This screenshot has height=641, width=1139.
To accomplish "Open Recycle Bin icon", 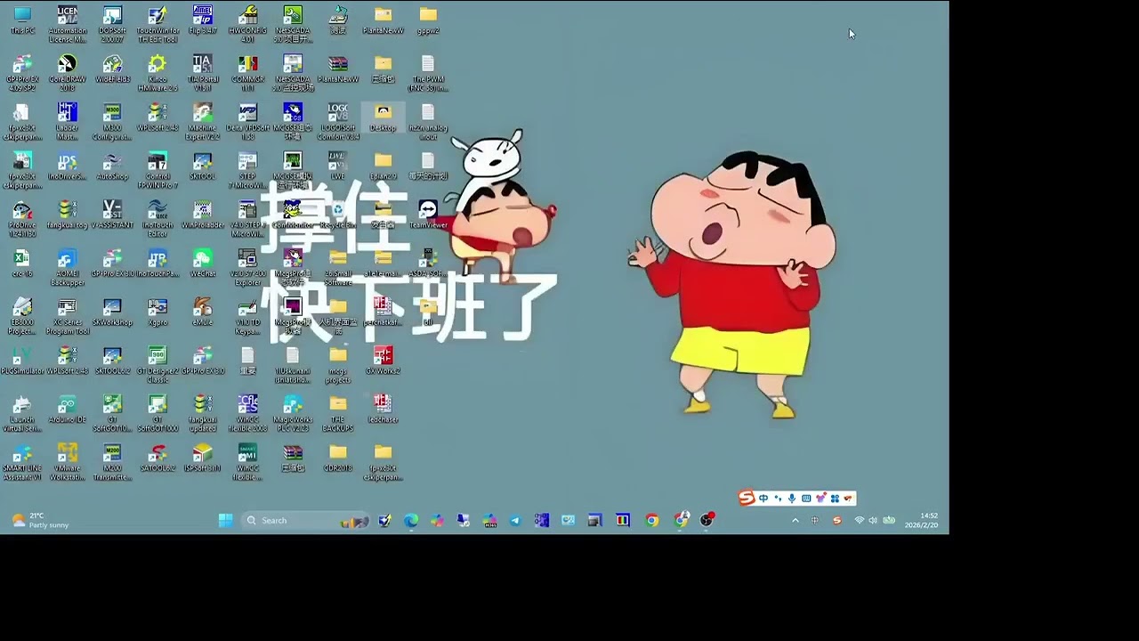I will tap(338, 215).
